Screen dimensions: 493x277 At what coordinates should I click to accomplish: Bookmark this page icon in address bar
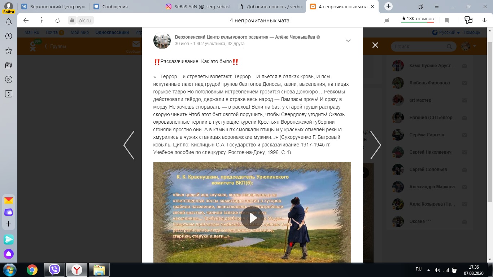pos(447,21)
